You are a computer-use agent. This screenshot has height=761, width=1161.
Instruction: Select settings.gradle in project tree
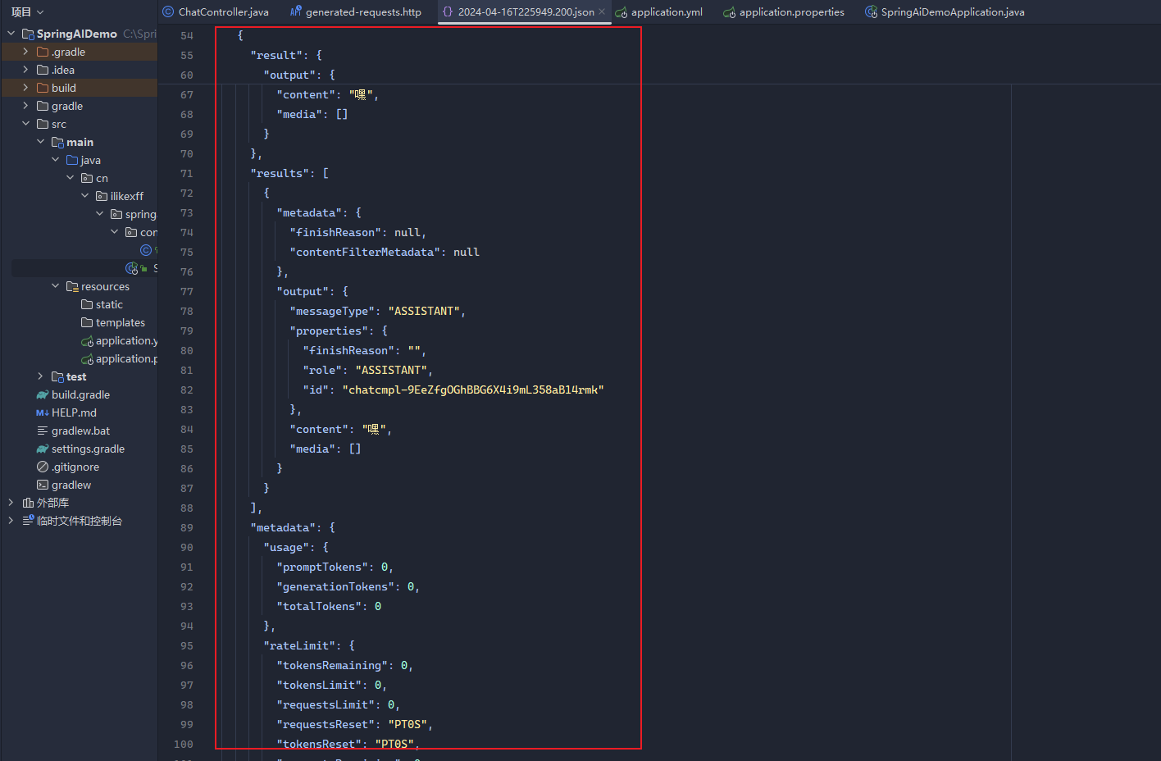pyautogui.click(x=88, y=449)
